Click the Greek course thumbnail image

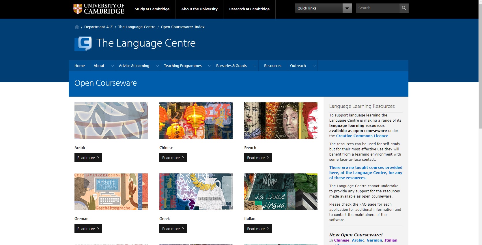196,192
